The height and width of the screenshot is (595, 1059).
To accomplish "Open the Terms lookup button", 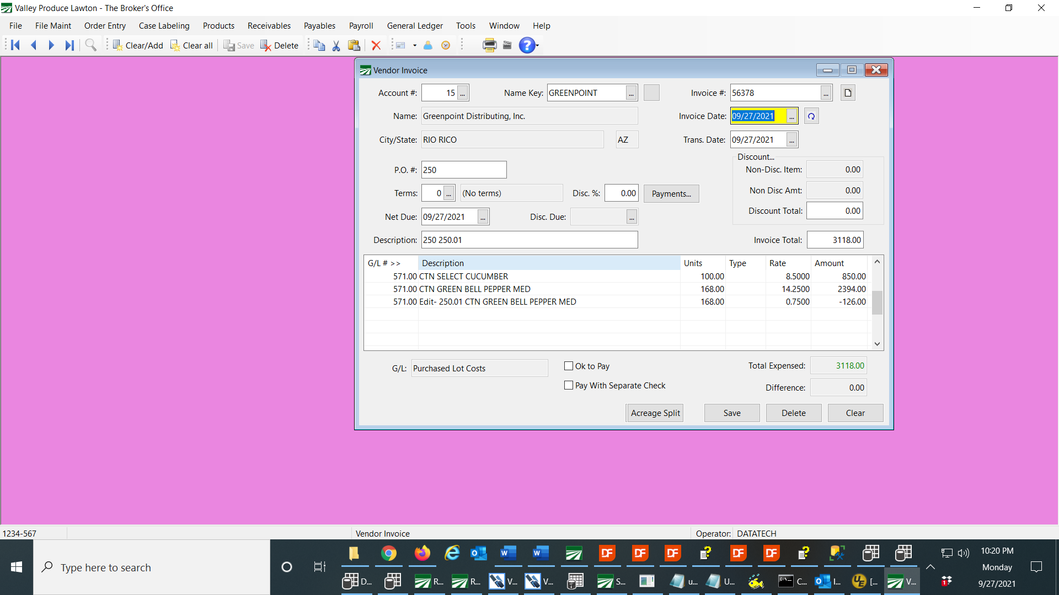I will [x=449, y=193].
